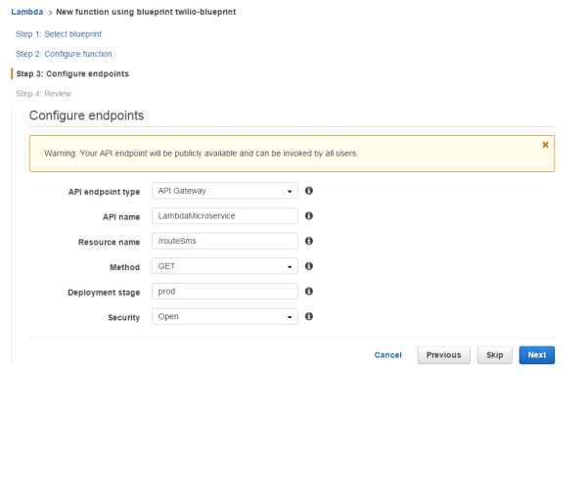587x504 pixels.
Task: Click info icon beside Deployment stage
Action: pyautogui.click(x=309, y=291)
